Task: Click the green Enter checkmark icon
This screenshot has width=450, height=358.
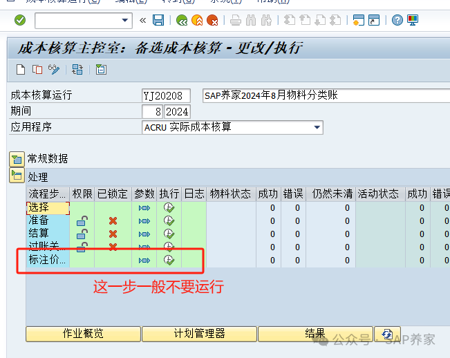Action: pos(20,20)
